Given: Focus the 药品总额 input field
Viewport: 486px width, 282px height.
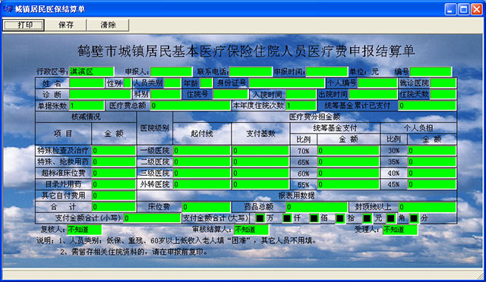Looking at the screenshot, I should click(x=317, y=207).
